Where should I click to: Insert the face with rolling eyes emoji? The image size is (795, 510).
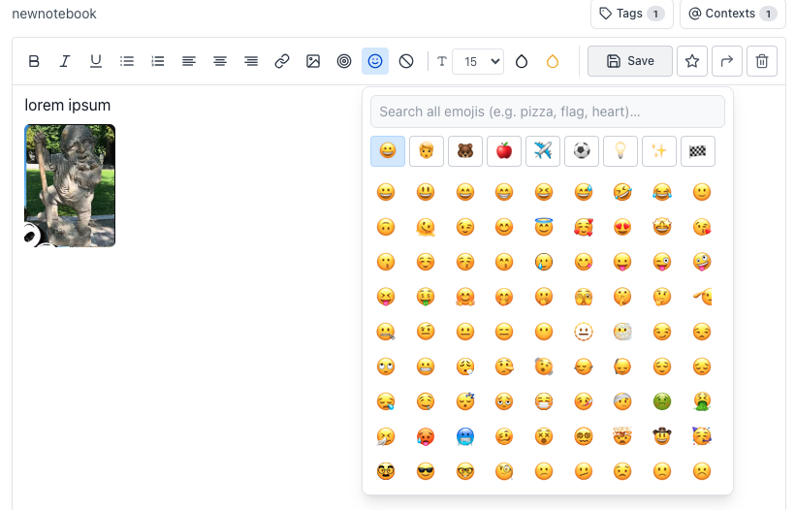pyautogui.click(x=386, y=367)
